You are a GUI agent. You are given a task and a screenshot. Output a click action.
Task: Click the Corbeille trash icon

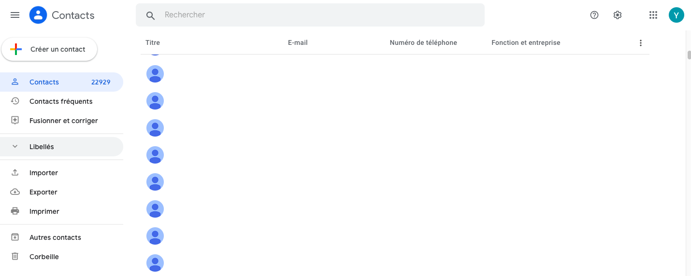coord(15,257)
